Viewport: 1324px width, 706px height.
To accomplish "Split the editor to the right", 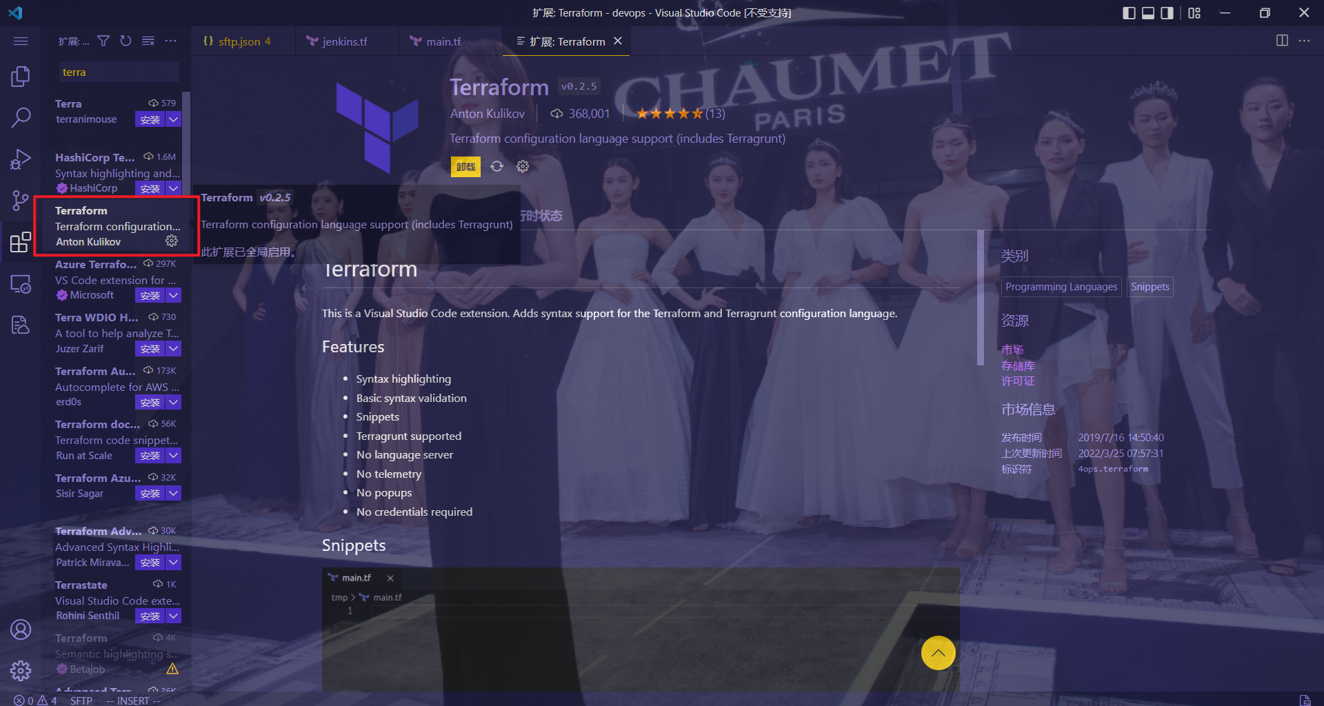I will [x=1282, y=41].
